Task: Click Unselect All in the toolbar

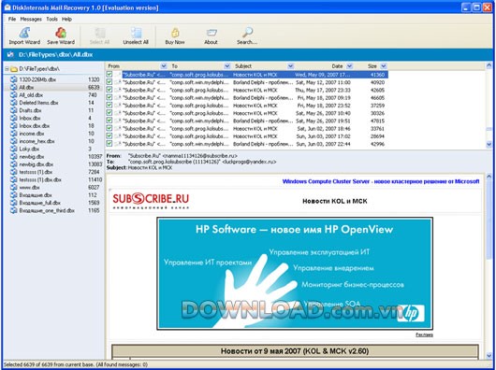Action: point(136,36)
